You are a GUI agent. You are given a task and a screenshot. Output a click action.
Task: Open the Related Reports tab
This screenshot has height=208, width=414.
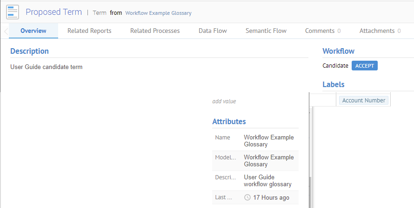point(89,31)
